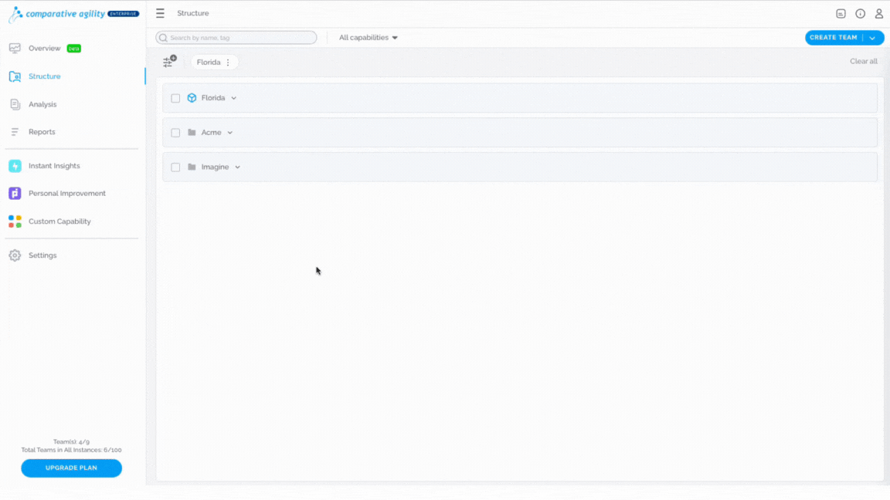The height and width of the screenshot is (500, 890).
Task: Open the news feed icon in header
Action: [841, 14]
